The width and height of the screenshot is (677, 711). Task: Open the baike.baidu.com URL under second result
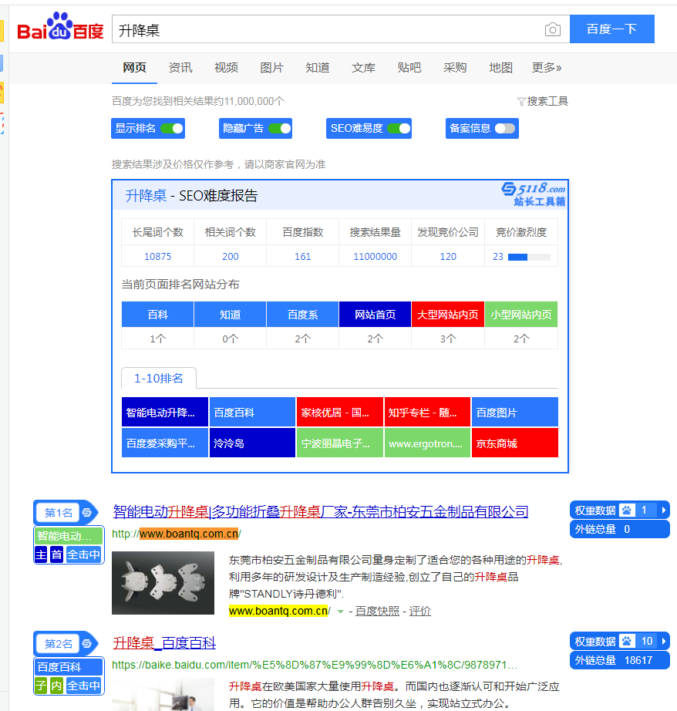[x=315, y=665]
